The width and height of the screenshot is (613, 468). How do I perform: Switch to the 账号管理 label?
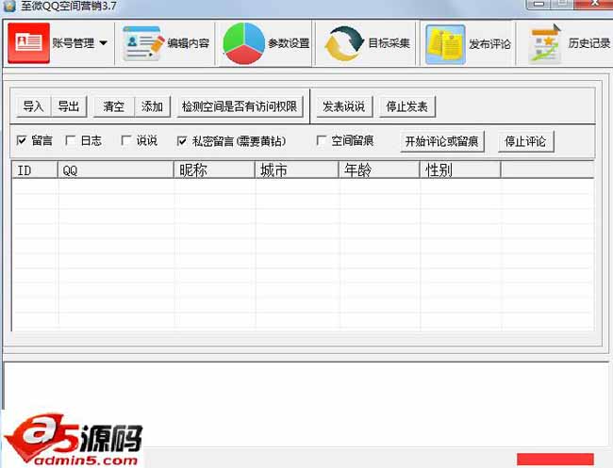pyautogui.click(x=74, y=43)
